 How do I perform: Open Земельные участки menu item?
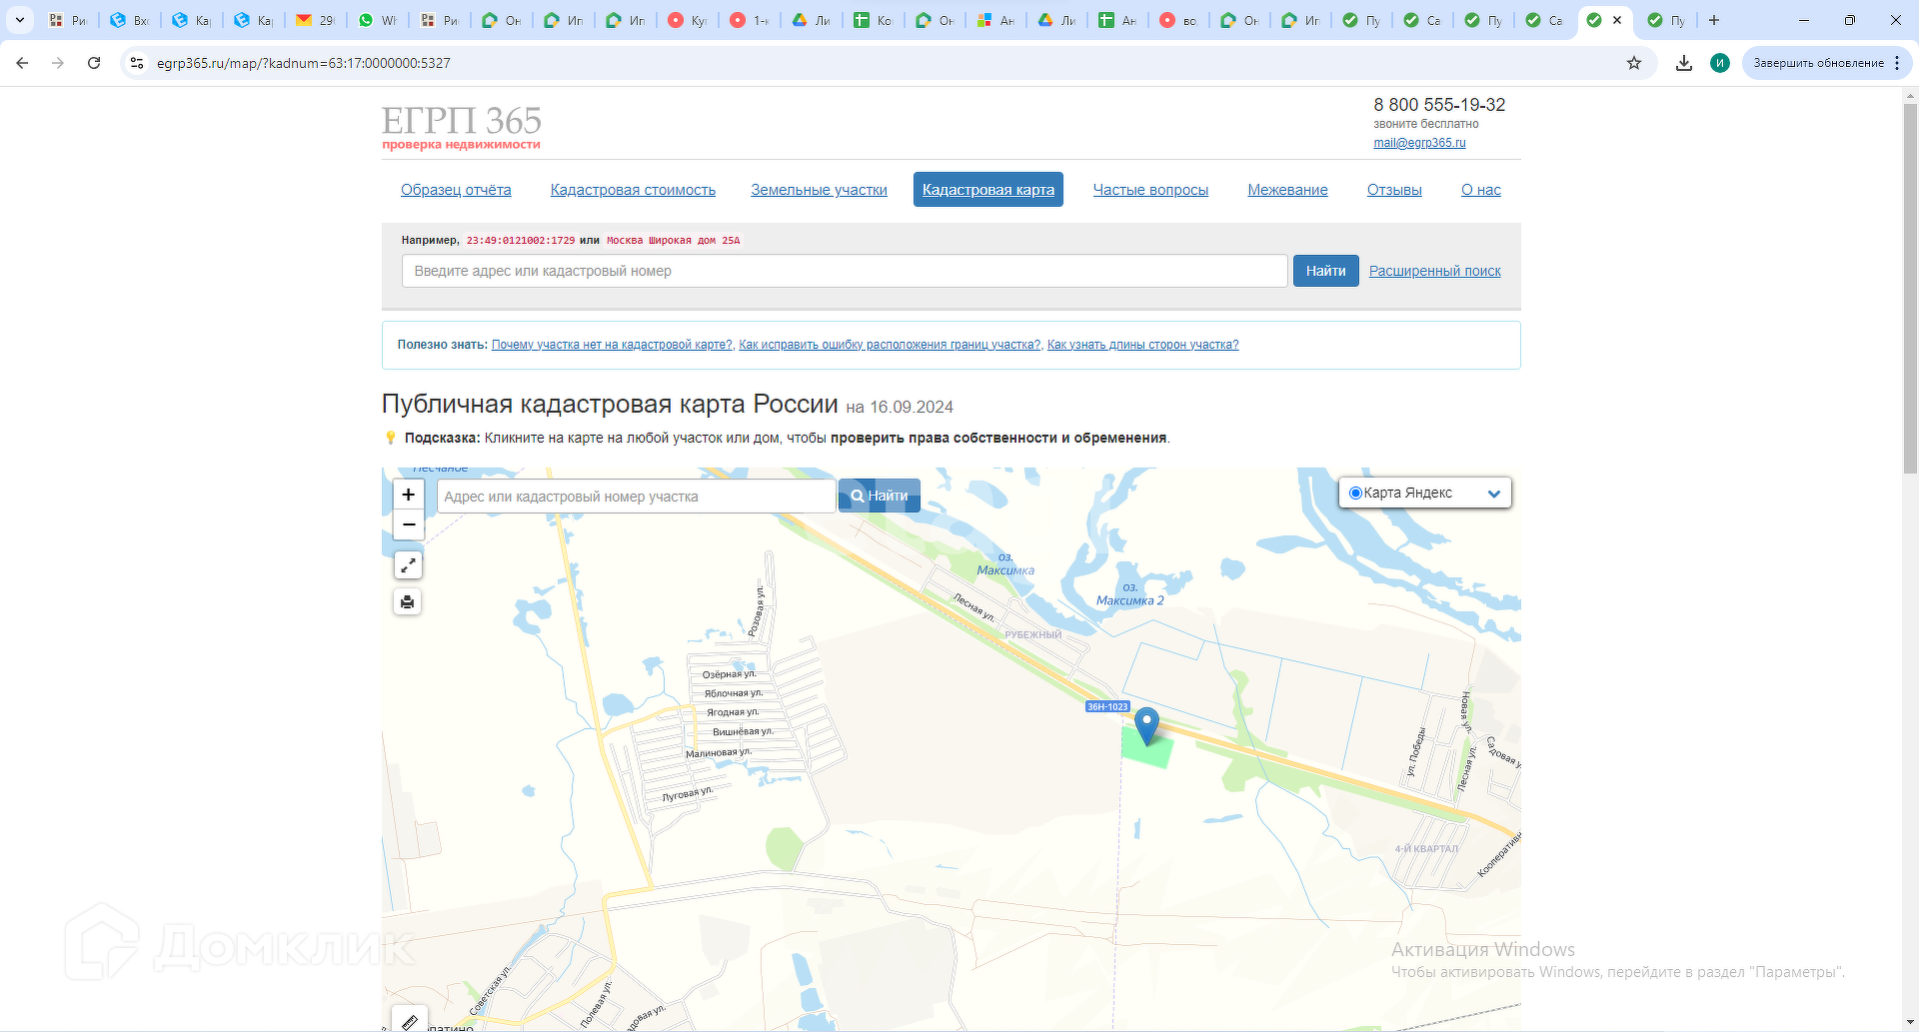[819, 190]
